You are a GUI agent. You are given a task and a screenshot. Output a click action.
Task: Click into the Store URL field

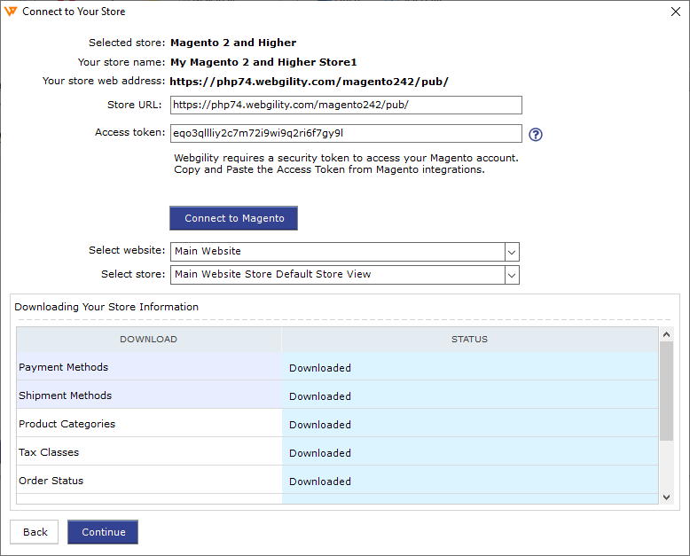(x=345, y=105)
